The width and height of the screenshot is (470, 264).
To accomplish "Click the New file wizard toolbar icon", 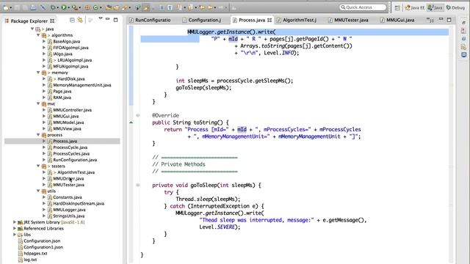I will point(7,7).
